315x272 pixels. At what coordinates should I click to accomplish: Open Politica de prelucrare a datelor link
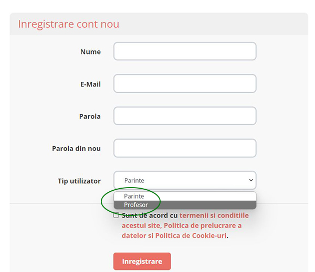(203, 225)
